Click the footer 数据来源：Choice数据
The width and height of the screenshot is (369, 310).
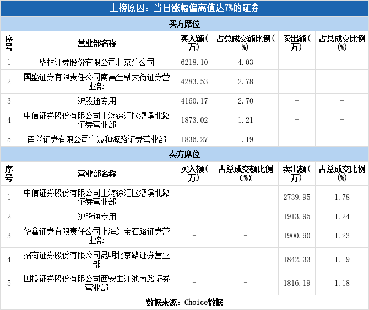(184, 302)
